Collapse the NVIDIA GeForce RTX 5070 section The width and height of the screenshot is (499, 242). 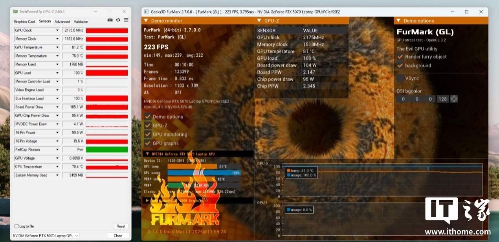click(x=147, y=154)
